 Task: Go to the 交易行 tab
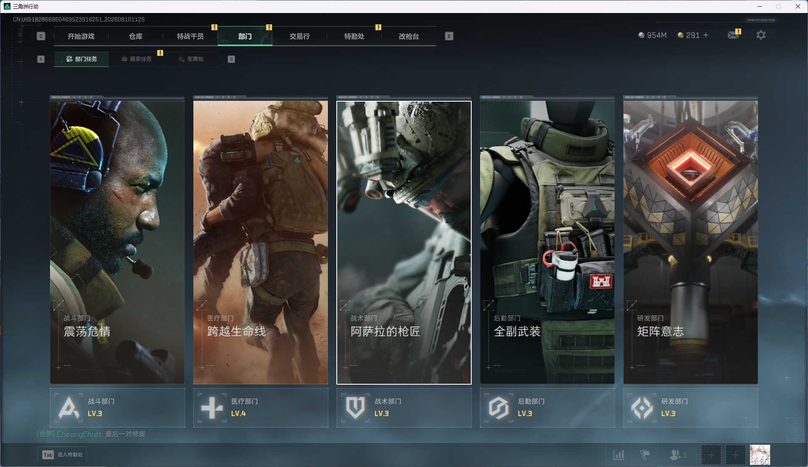tap(300, 36)
